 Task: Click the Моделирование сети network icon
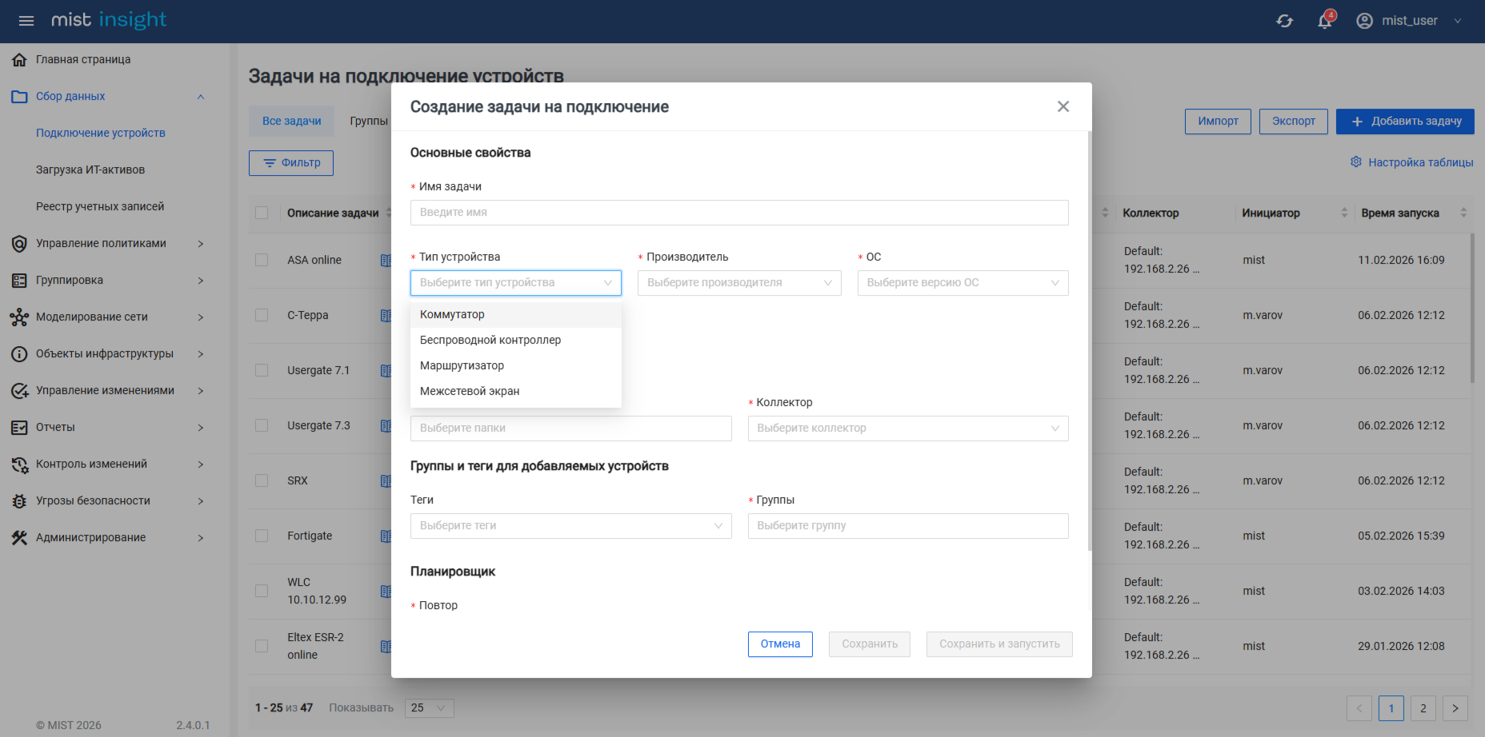19,317
